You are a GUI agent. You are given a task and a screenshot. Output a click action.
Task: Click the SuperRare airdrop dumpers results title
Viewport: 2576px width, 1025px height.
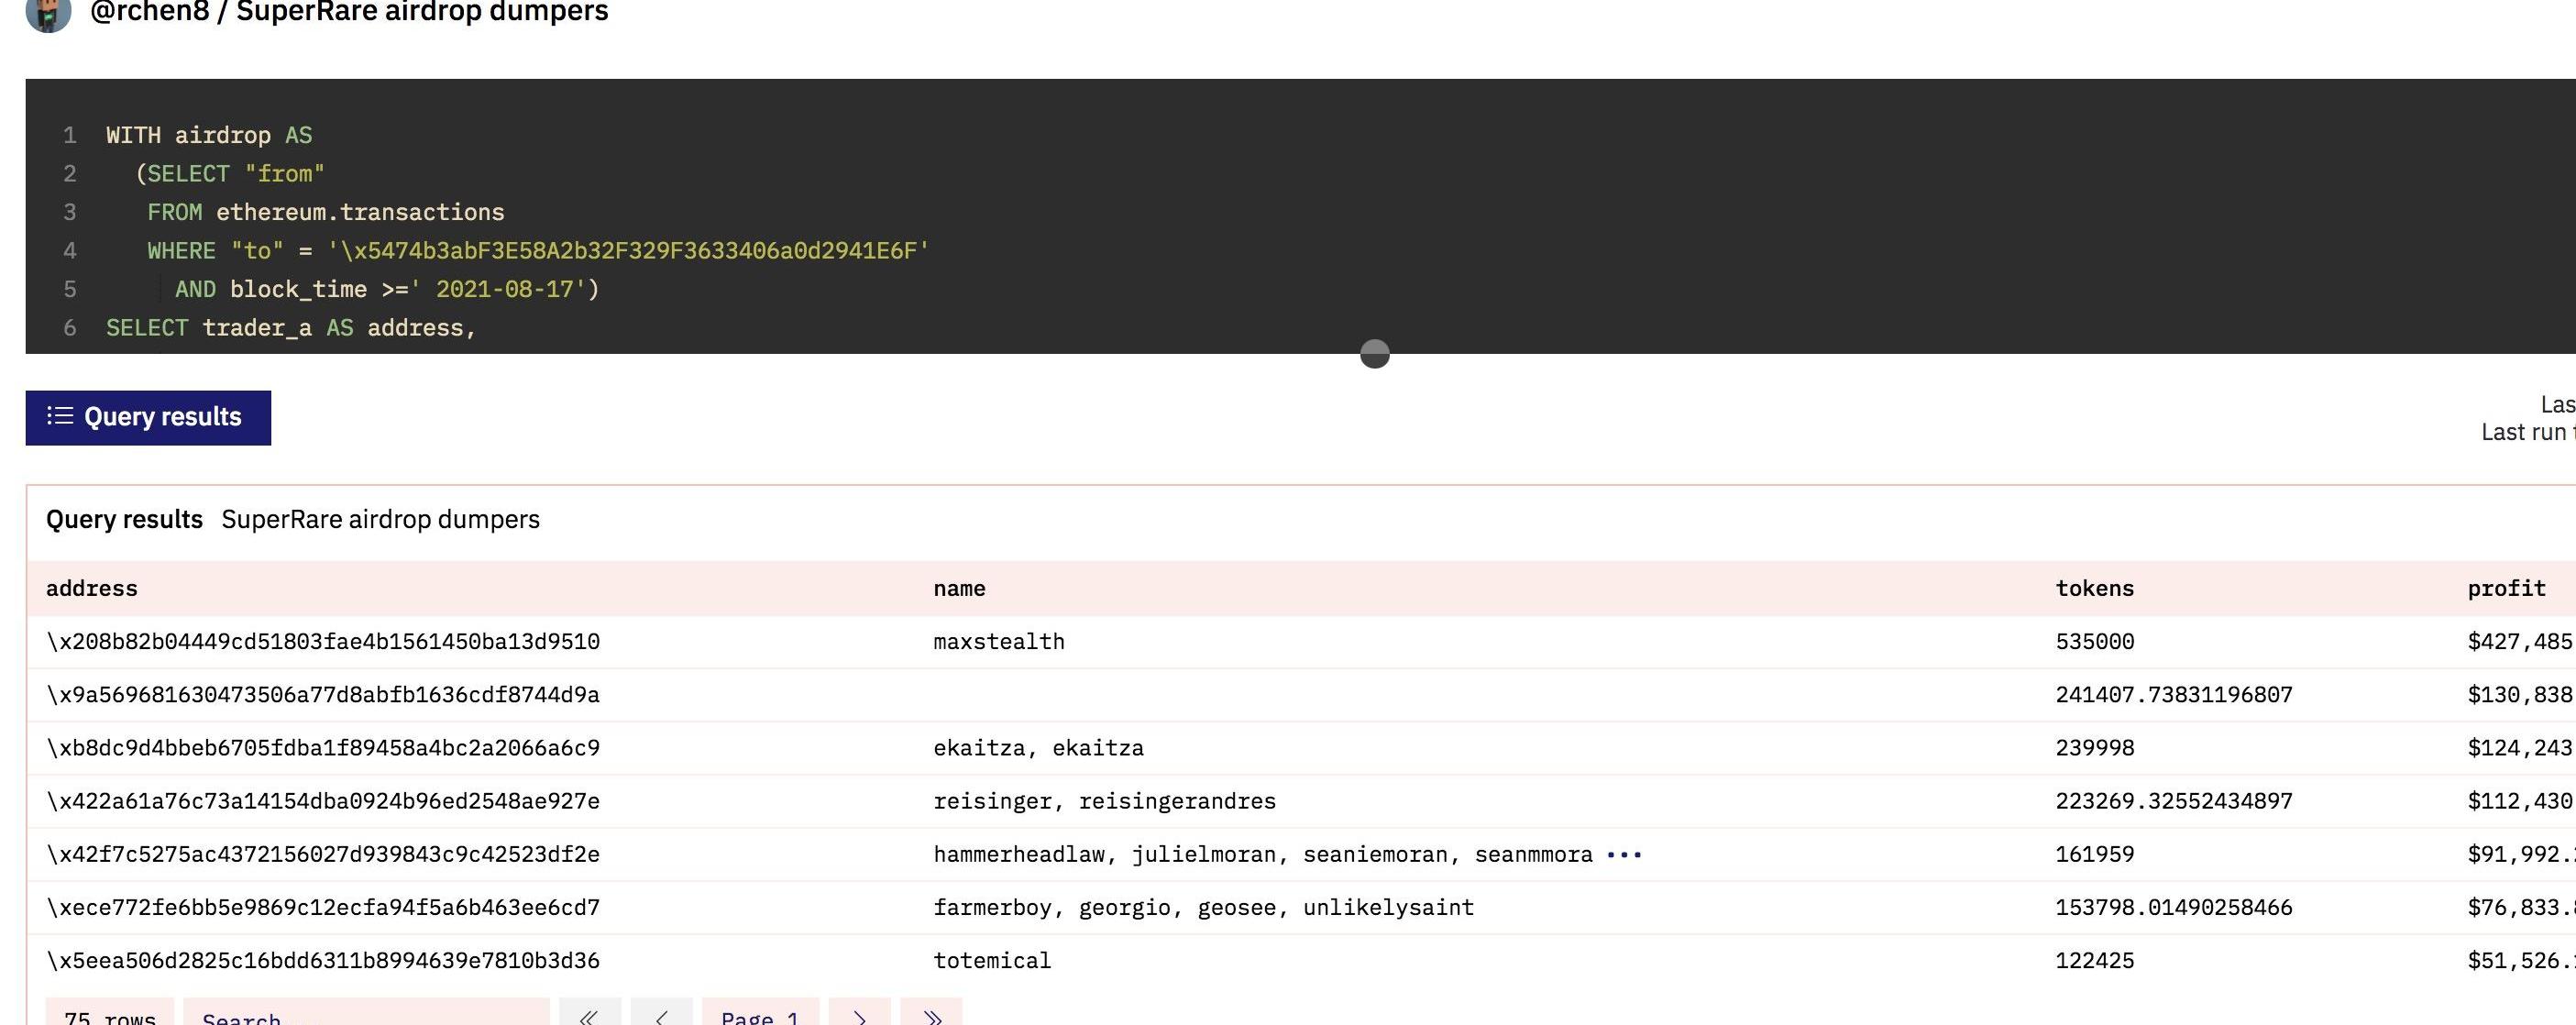(380, 519)
